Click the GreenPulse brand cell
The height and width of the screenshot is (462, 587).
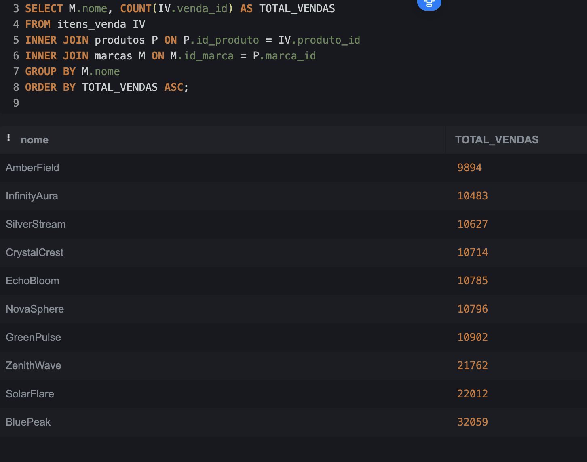pyautogui.click(x=33, y=337)
